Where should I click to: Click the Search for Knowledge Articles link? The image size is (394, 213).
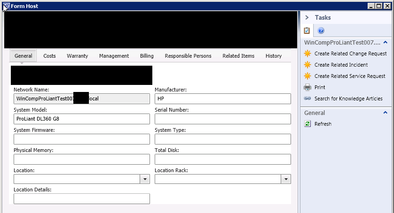tap(348, 99)
